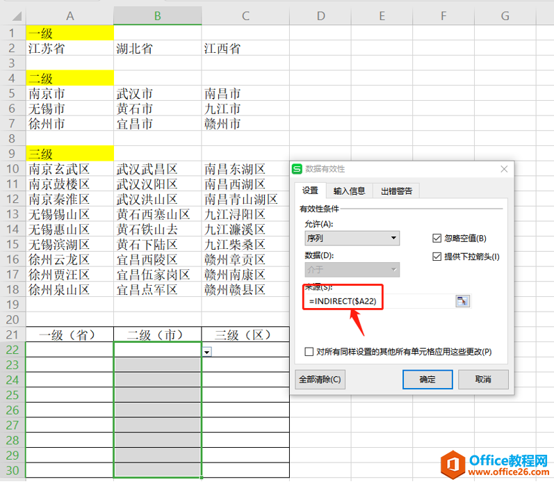The image size is (554, 484).
Task: Select row 22 header
Action: (13, 350)
